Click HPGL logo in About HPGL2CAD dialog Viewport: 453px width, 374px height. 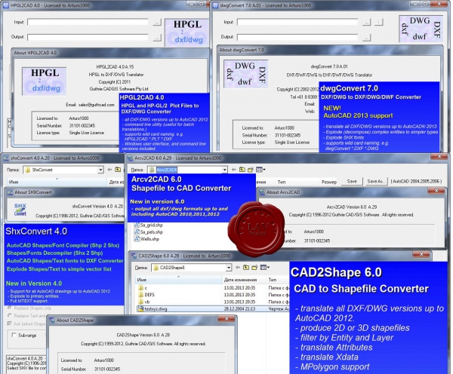pyautogui.click(x=45, y=81)
